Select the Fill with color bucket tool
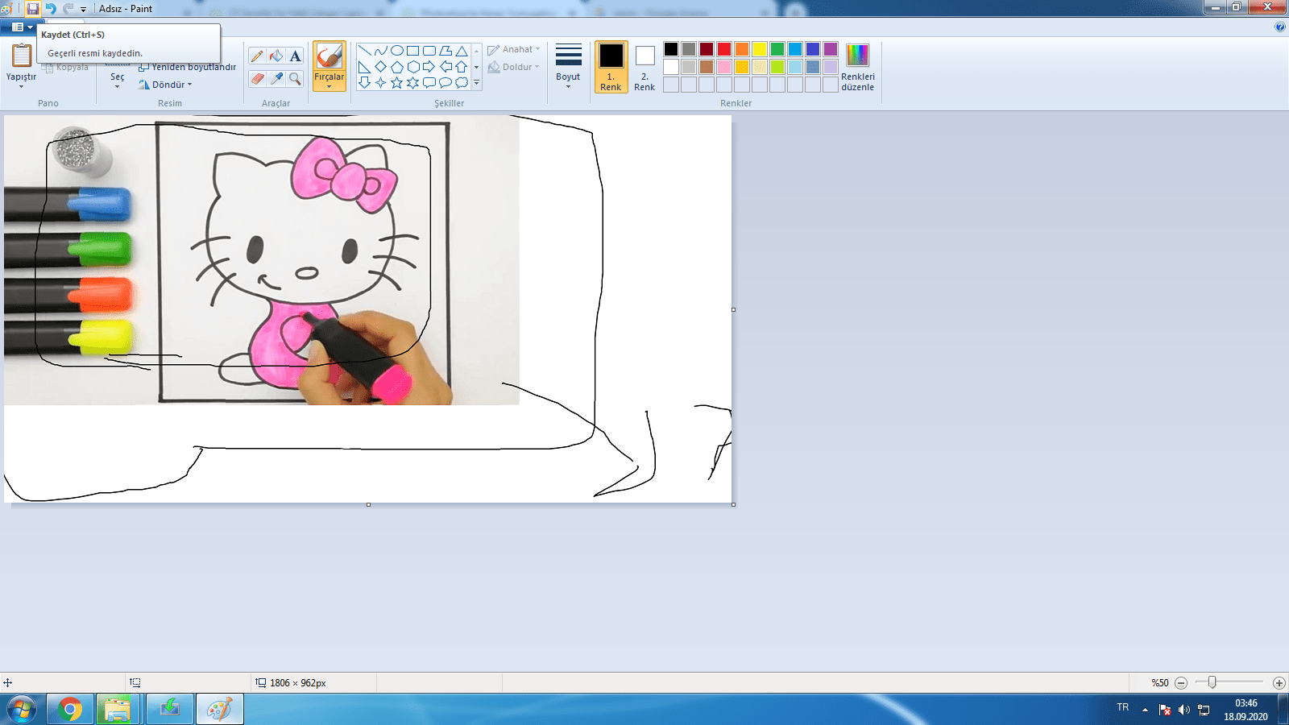Viewport: 1289px width, 725px height. [x=276, y=56]
